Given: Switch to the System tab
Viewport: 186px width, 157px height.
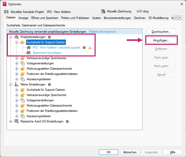Looking at the screenshot, I should click(x=97, y=18).
